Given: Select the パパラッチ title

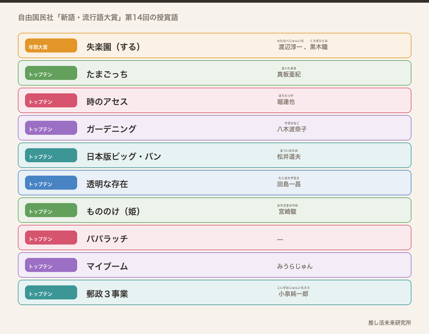Looking at the screenshot, I should point(107,239).
